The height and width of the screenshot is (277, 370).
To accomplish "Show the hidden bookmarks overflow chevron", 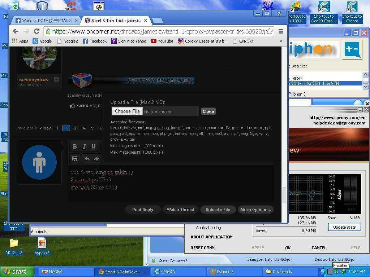I will pos(281,41).
